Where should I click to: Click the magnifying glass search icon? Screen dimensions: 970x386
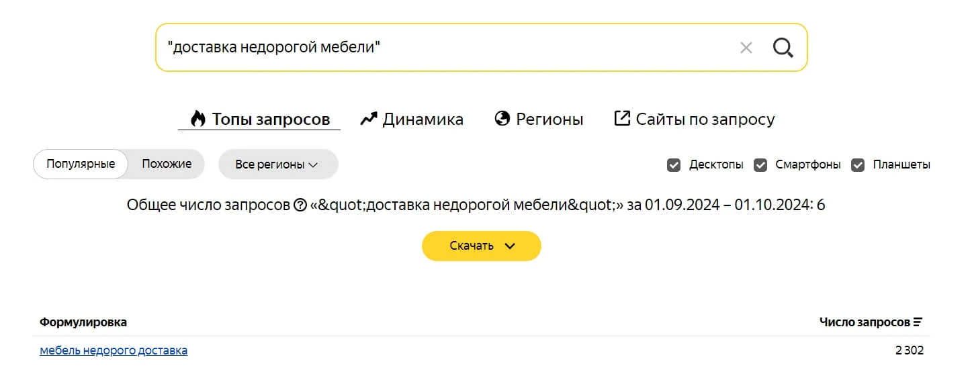click(783, 48)
